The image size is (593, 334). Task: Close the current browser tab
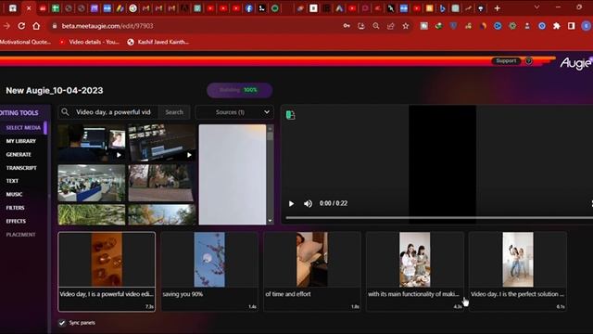pyautogui.click(x=29, y=8)
